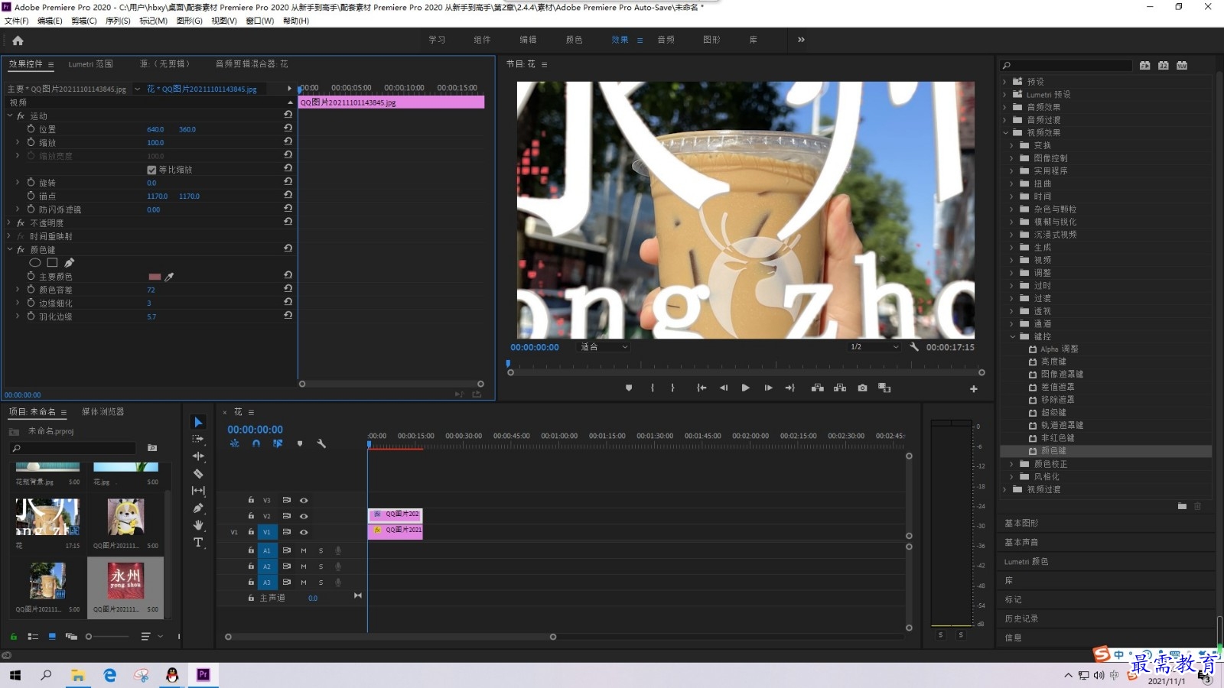This screenshot has height=688, width=1224.
Task: Select the Pen tool in toolbar
Action: pyautogui.click(x=198, y=508)
